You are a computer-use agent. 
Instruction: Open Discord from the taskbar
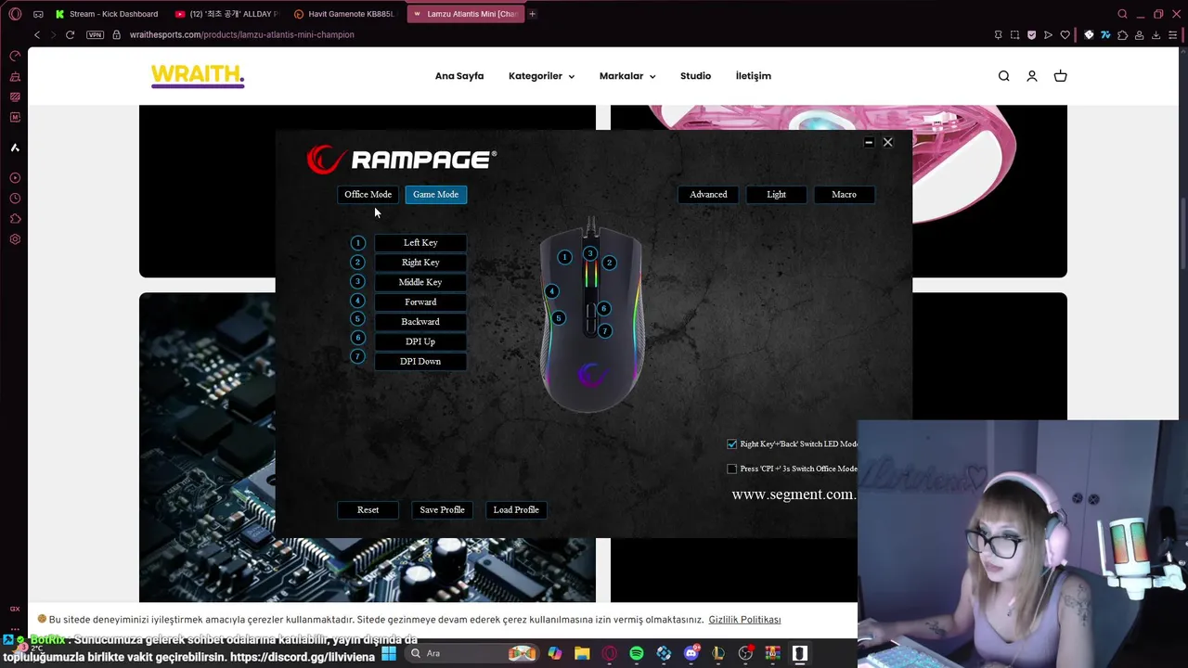[x=691, y=653]
